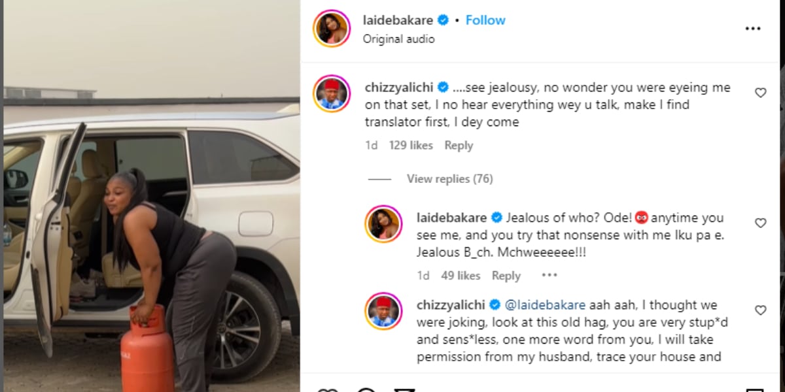Screen dimensions: 785x392
Task: Reply to chizzyalichi's first comment
Action: (458, 146)
